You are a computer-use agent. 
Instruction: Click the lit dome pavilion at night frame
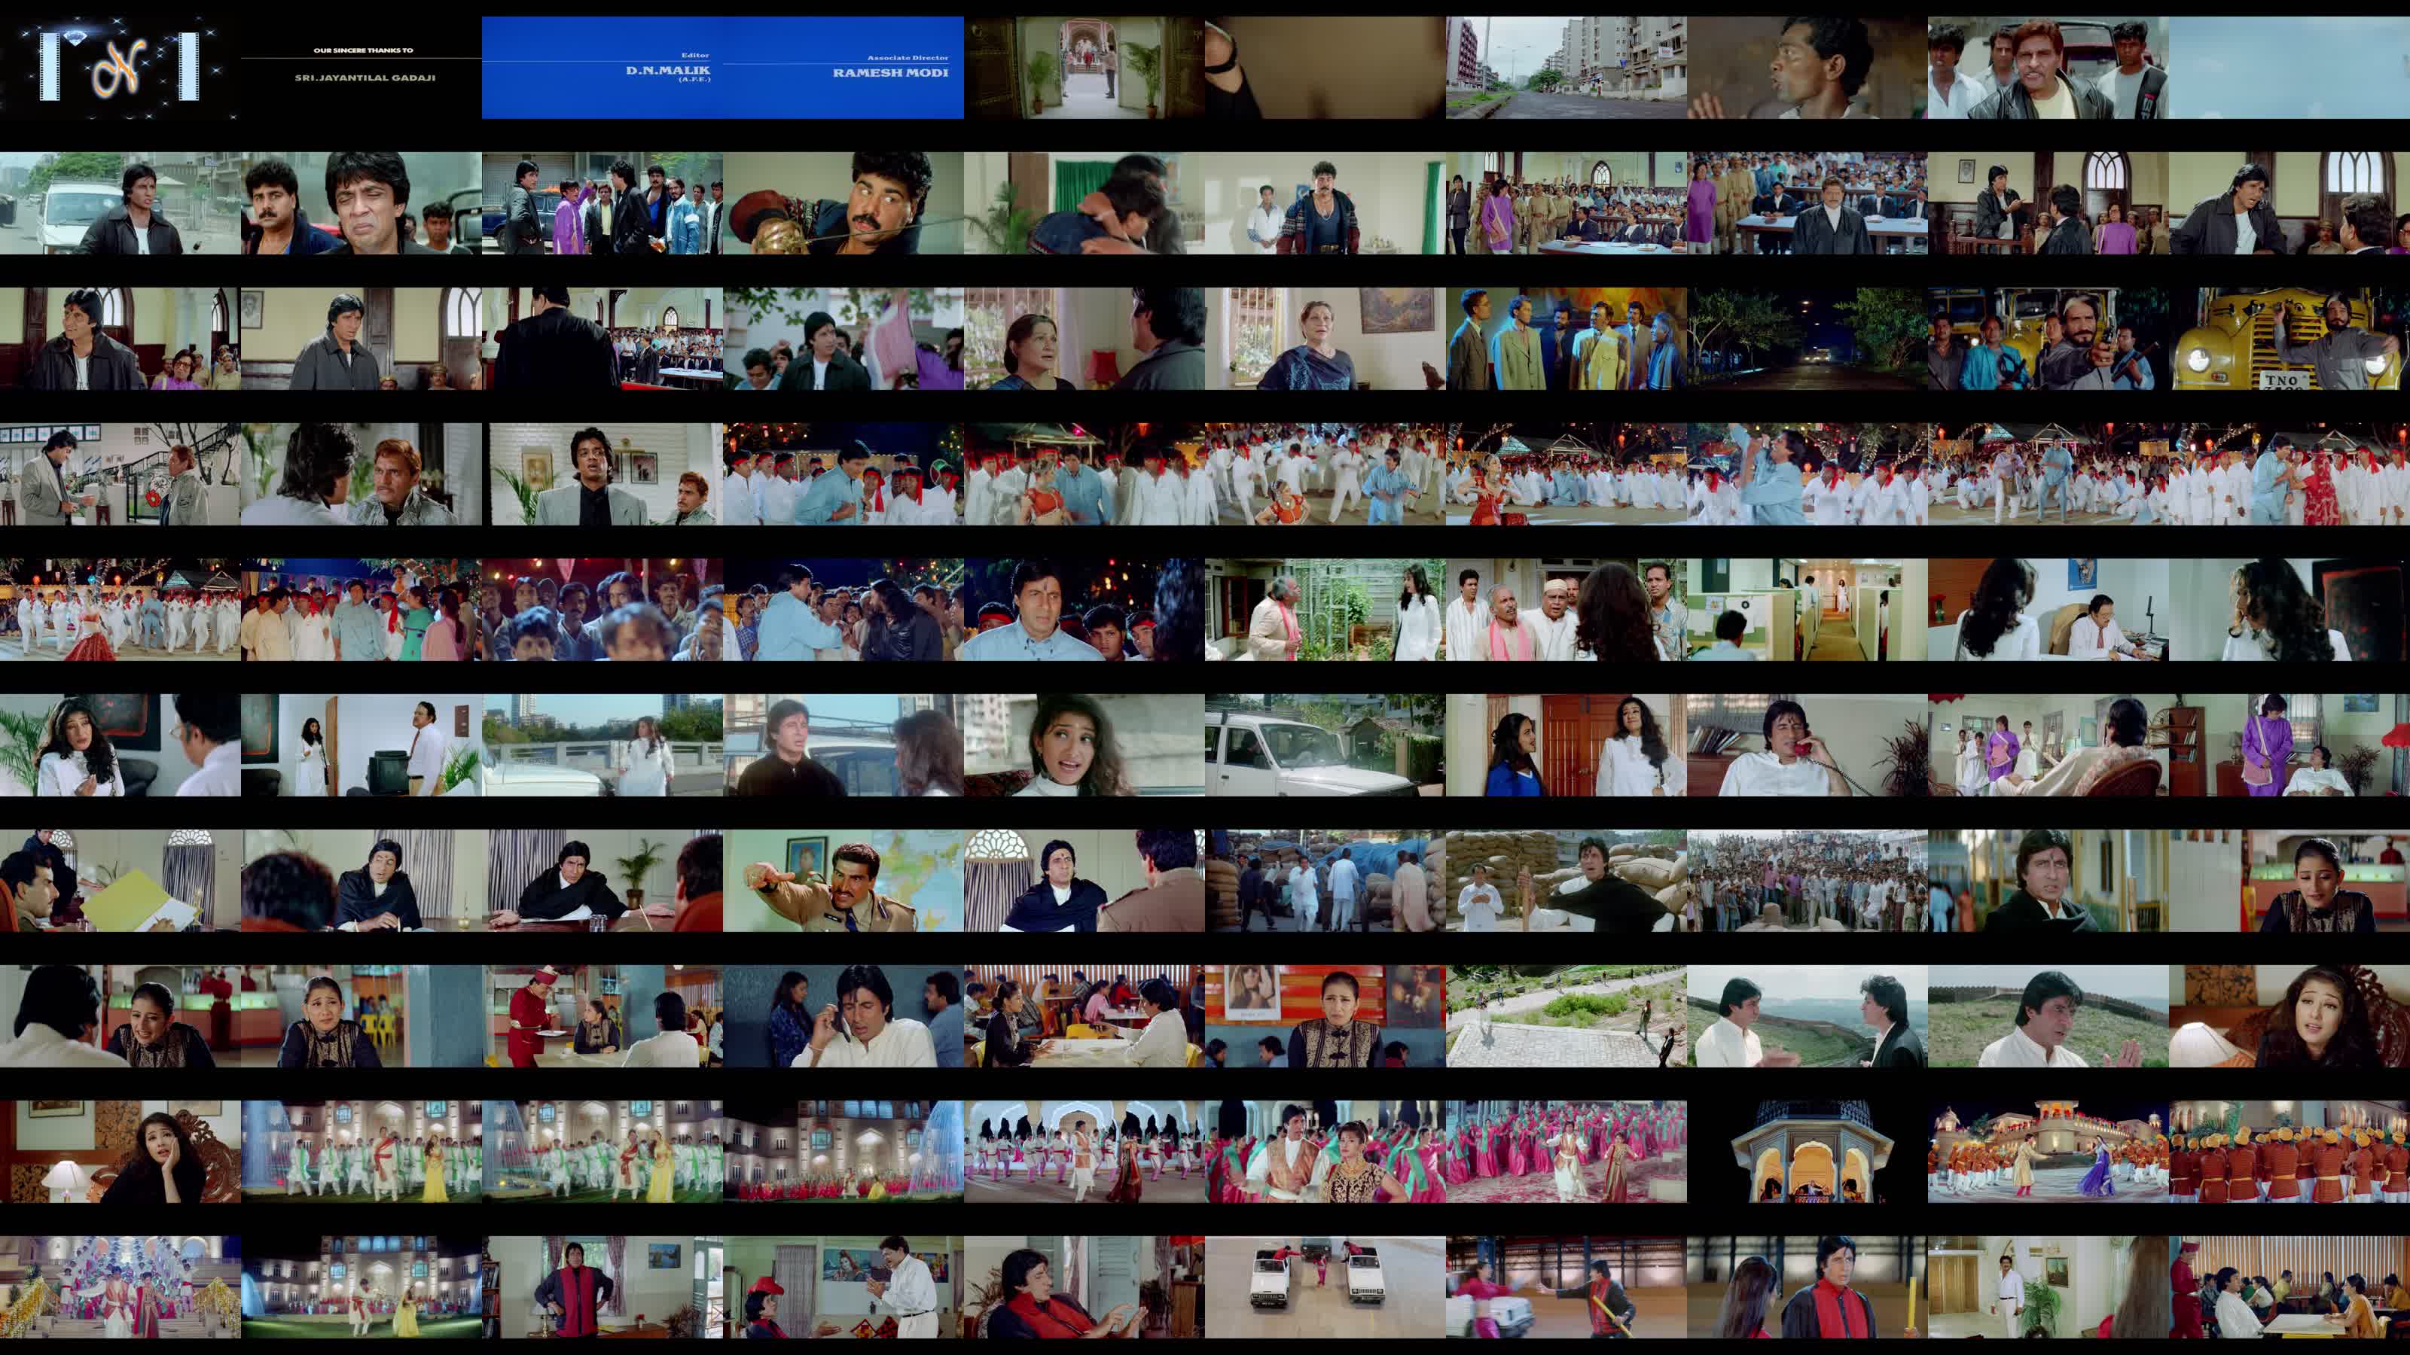click(x=1807, y=1152)
